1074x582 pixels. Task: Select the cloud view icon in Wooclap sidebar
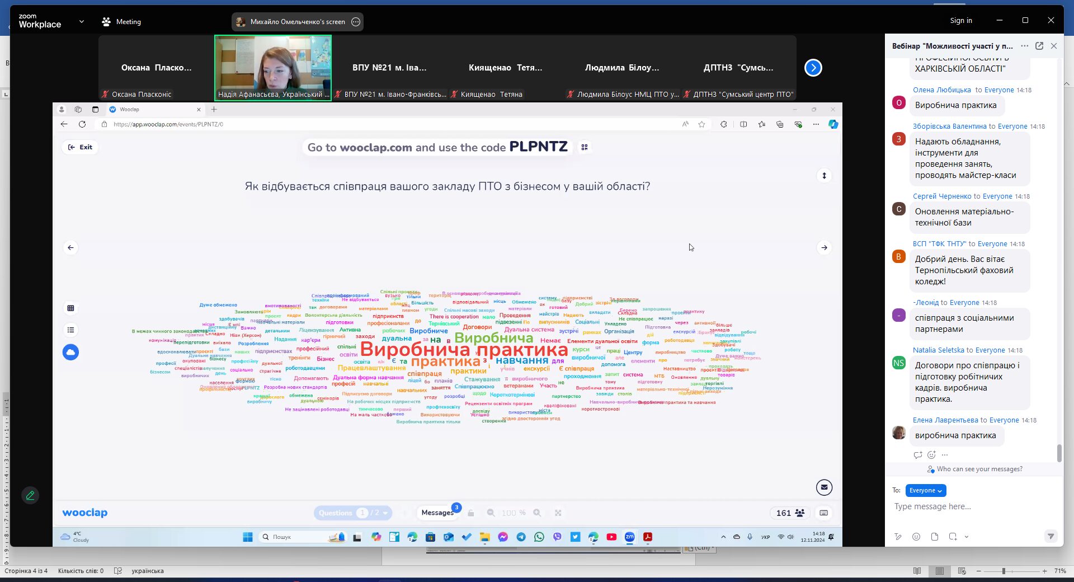[70, 352]
